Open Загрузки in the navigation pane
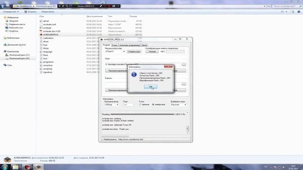This screenshot has height=170, width=303. click(14, 21)
